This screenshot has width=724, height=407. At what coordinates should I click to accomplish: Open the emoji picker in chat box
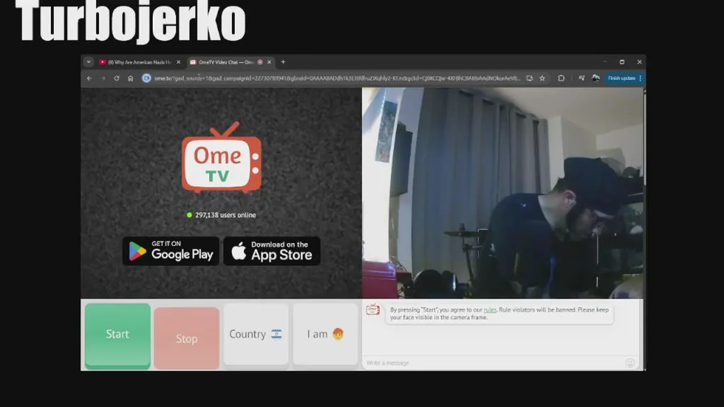pos(630,362)
